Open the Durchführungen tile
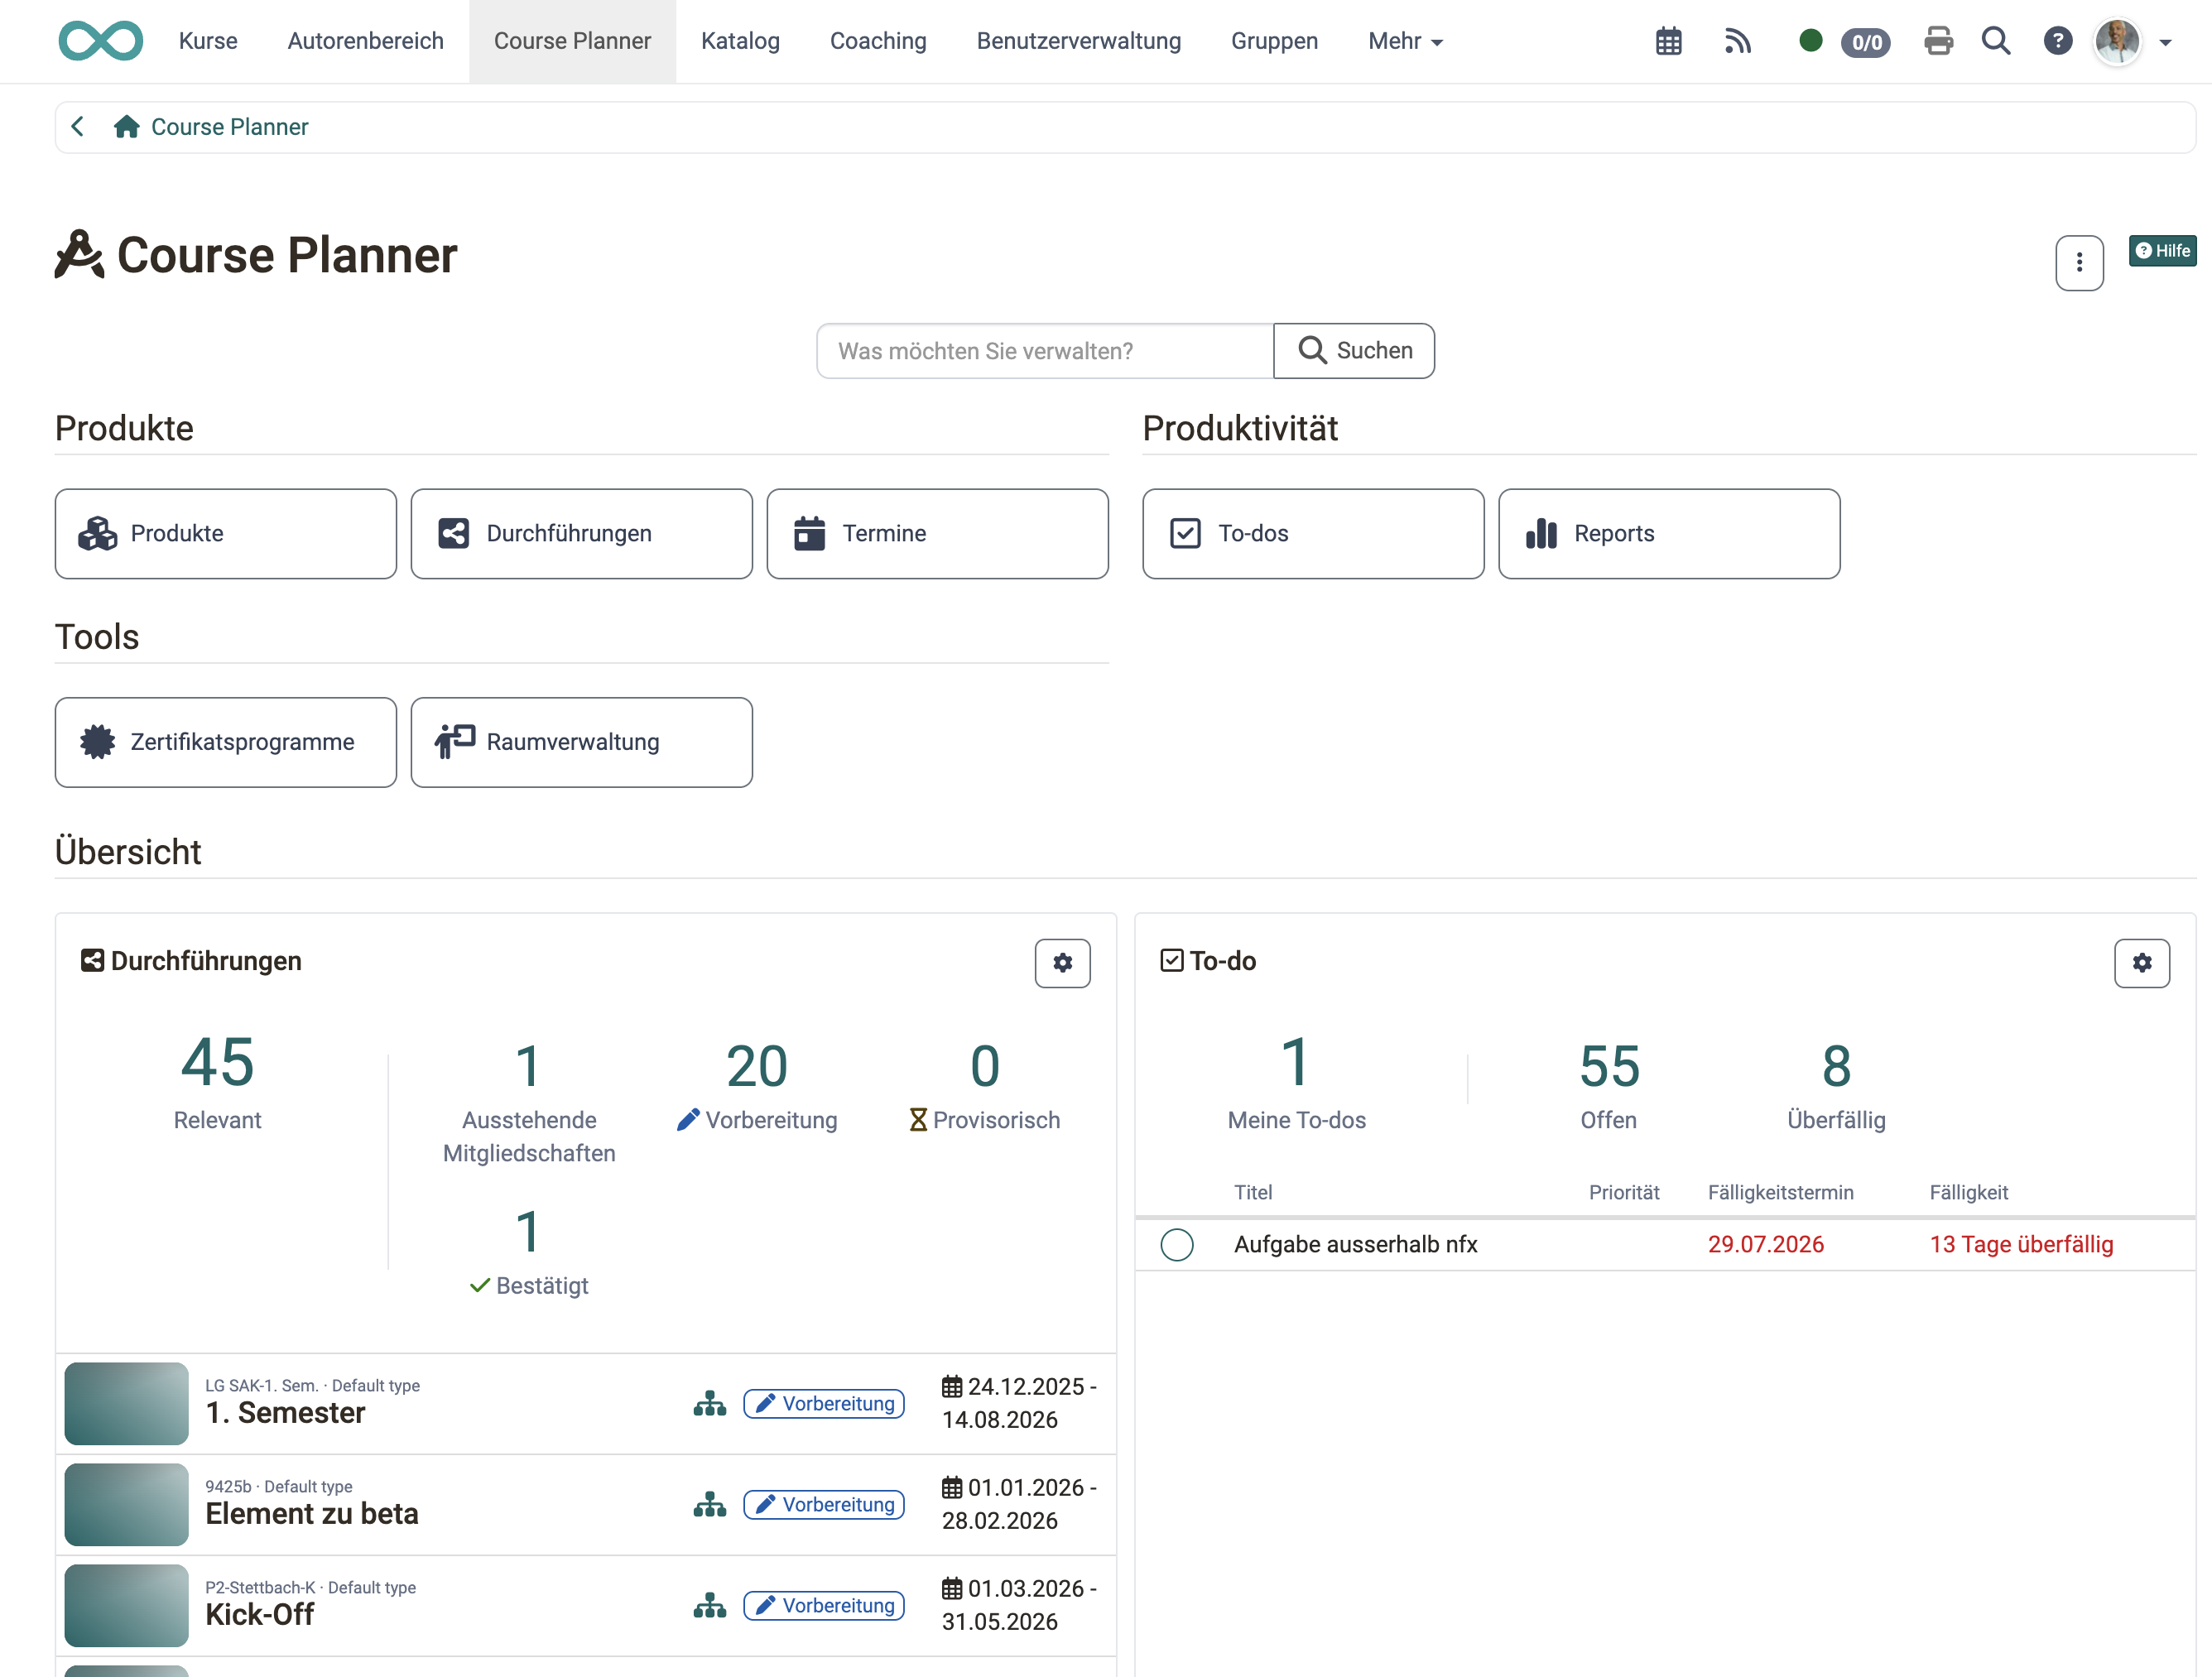This screenshot has height=1677, width=2212. [x=581, y=534]
